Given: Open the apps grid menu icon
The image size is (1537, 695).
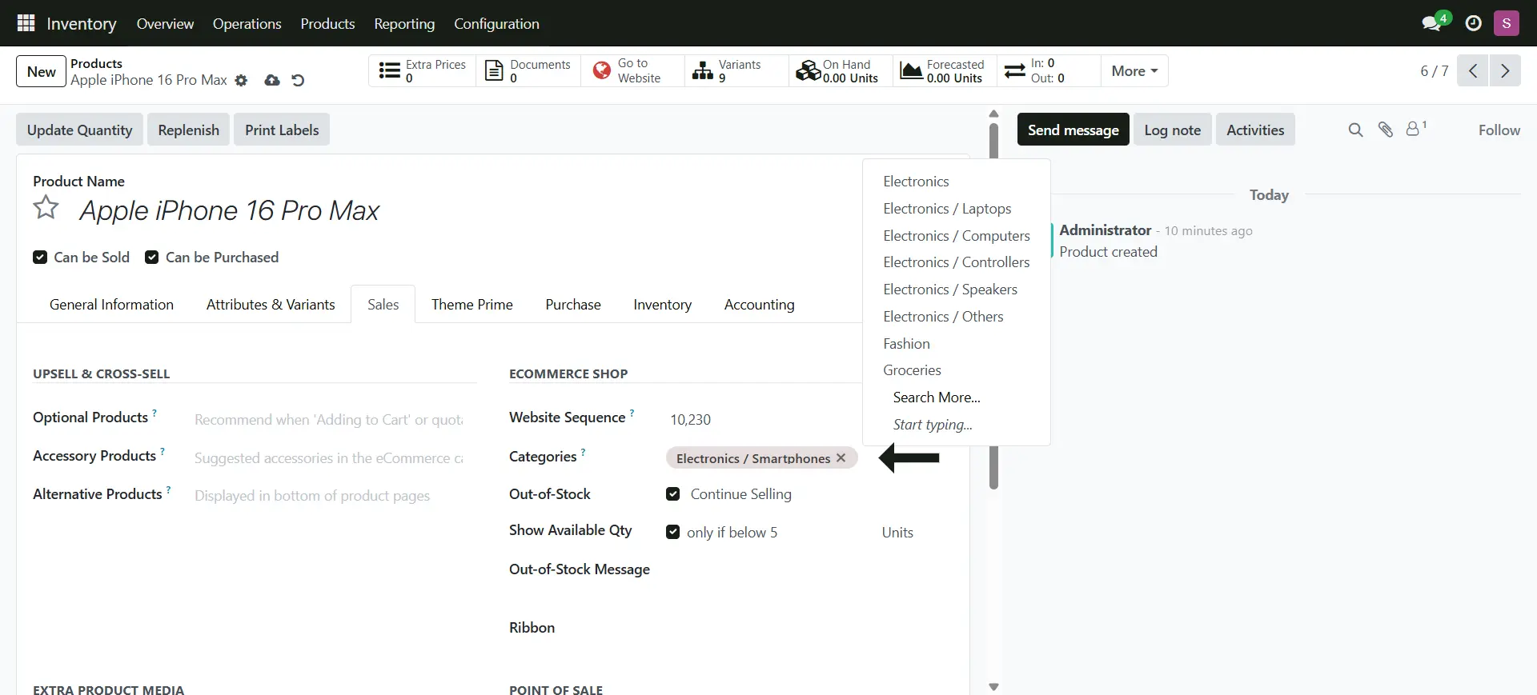Looking at the screenshot, I should coord(26,23).
